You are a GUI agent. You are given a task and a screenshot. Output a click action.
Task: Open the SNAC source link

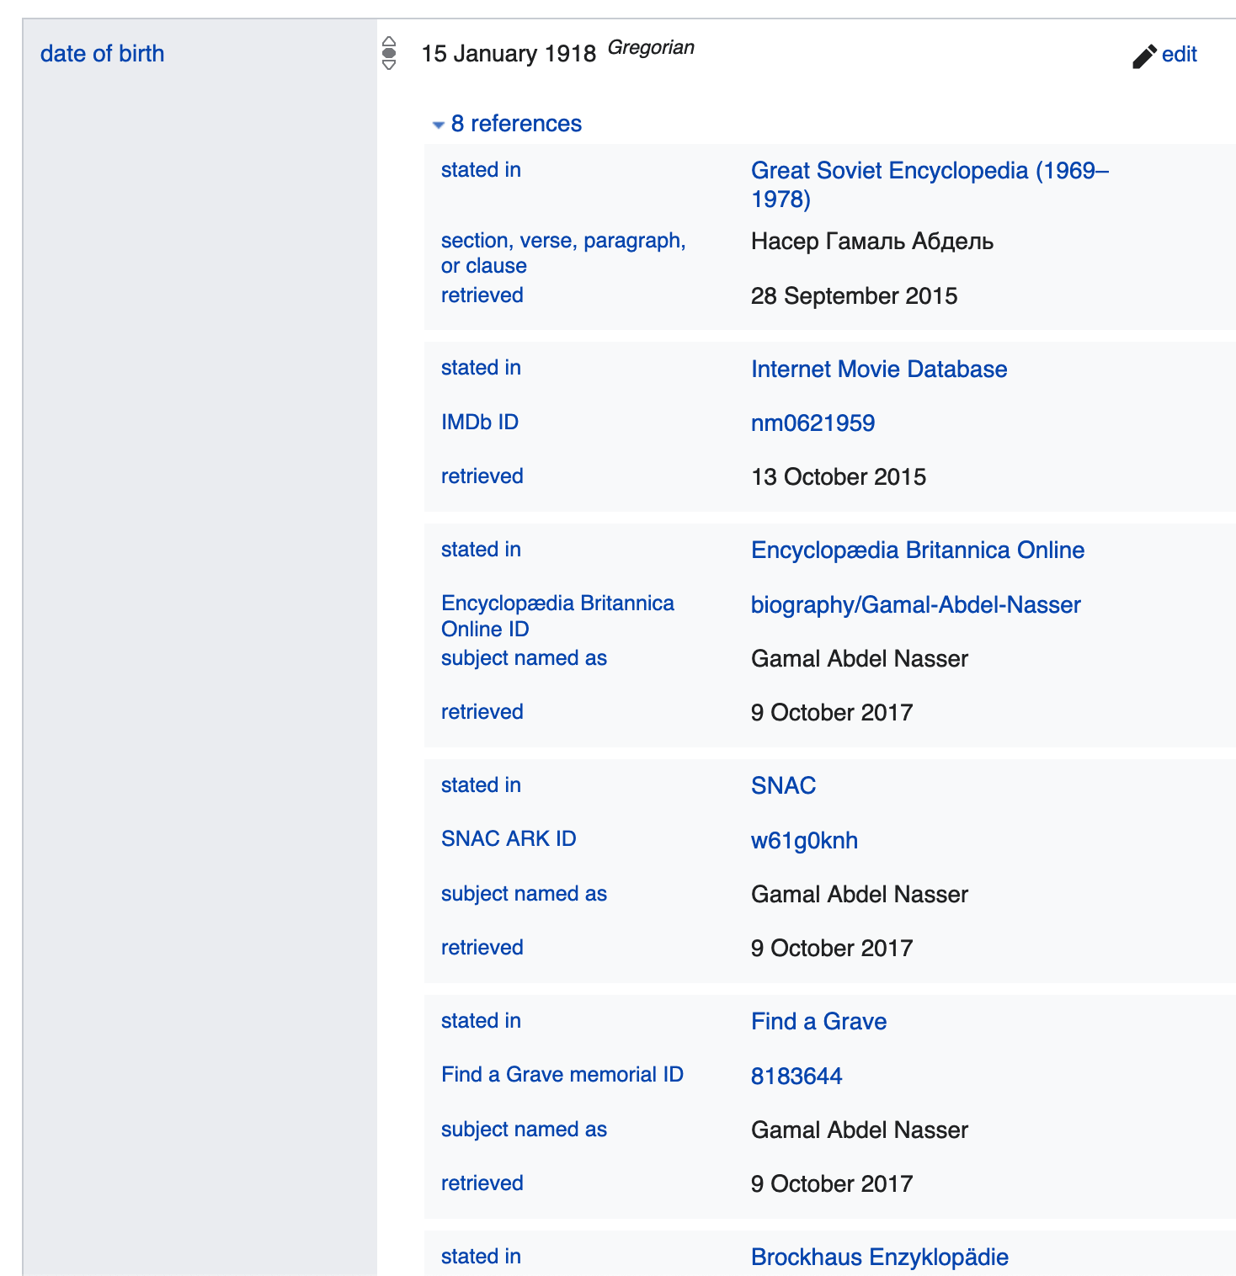[783, 785]
